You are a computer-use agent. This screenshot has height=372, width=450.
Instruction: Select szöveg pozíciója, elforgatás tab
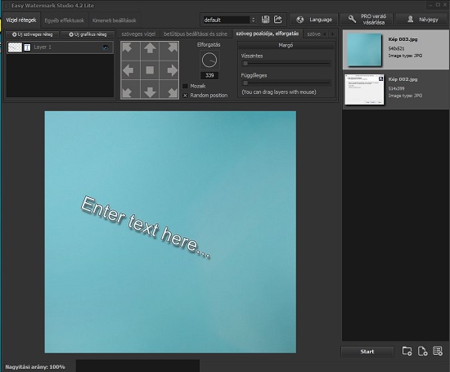[268, 34]
